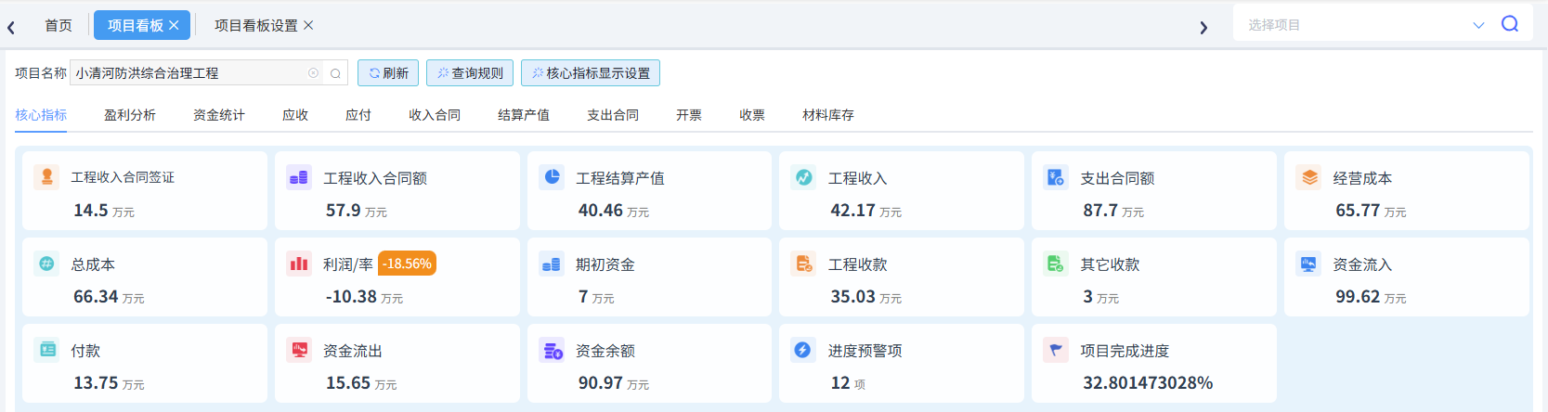Viewport: 1548px width, 412px height.
Task: Click the 工程收入合同额 card icon
Action: [x=299, y=177]
